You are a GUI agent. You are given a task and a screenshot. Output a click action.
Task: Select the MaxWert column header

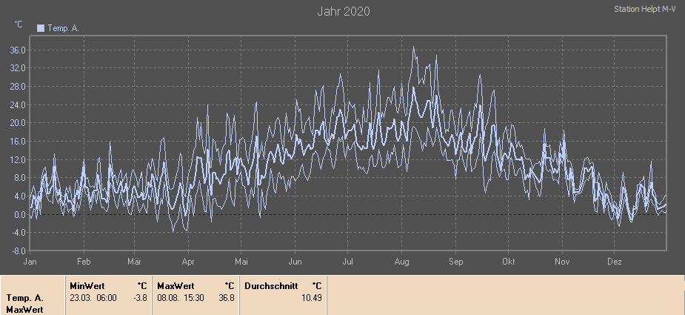tap(176, 285)
